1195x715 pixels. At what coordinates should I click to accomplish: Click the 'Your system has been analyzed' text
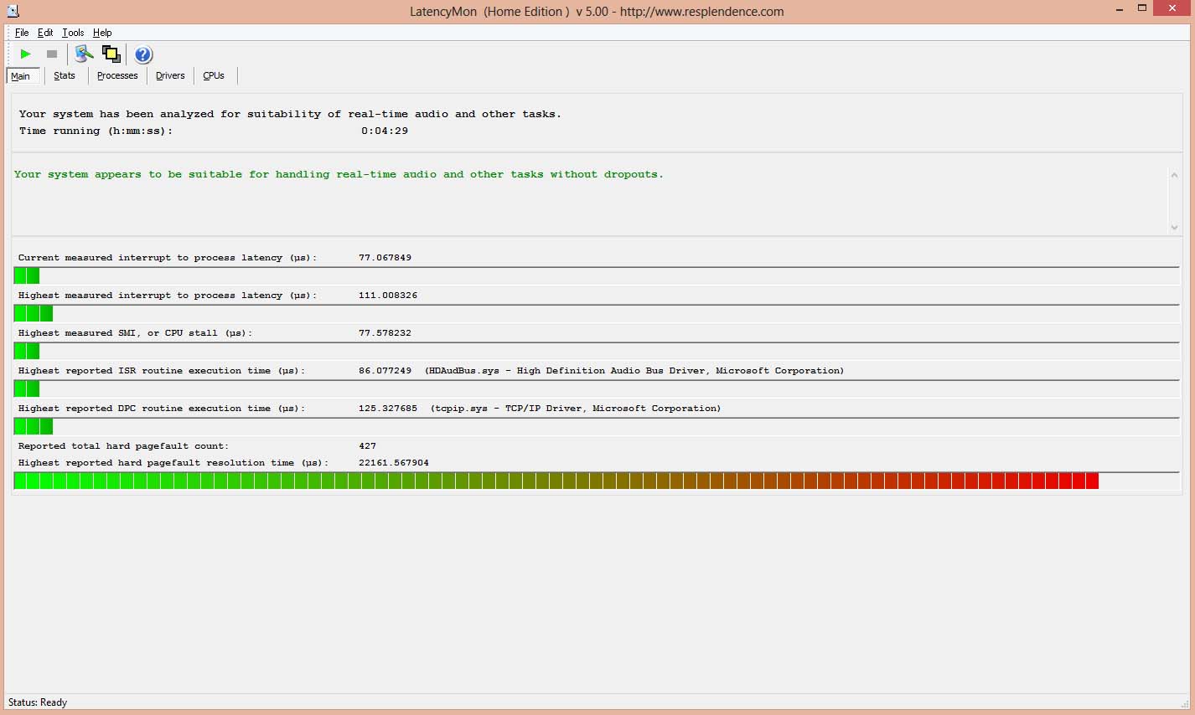(290, 114)
